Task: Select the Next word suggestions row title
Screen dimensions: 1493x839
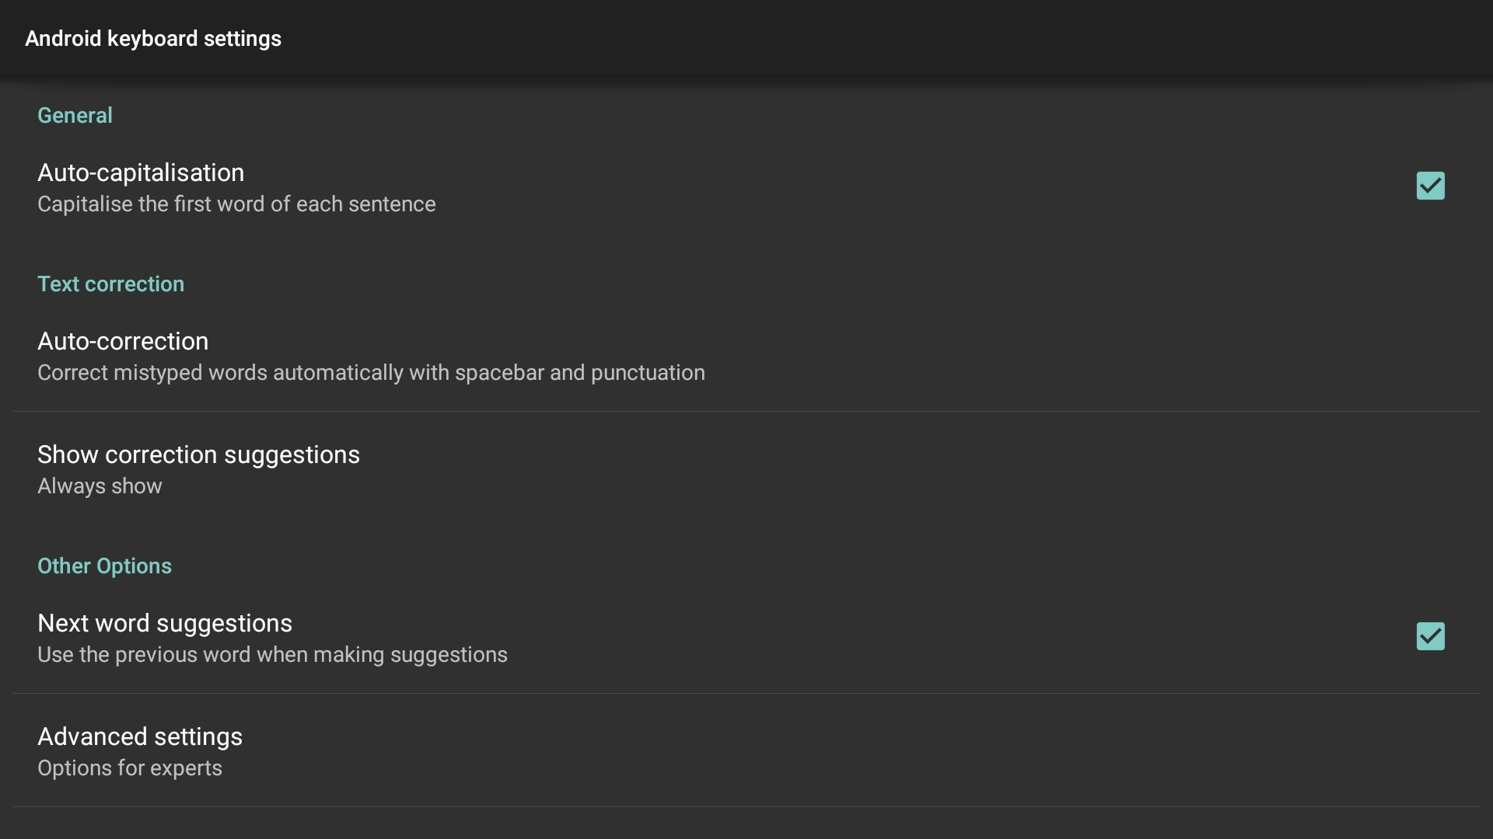Action: coord(165,623)
